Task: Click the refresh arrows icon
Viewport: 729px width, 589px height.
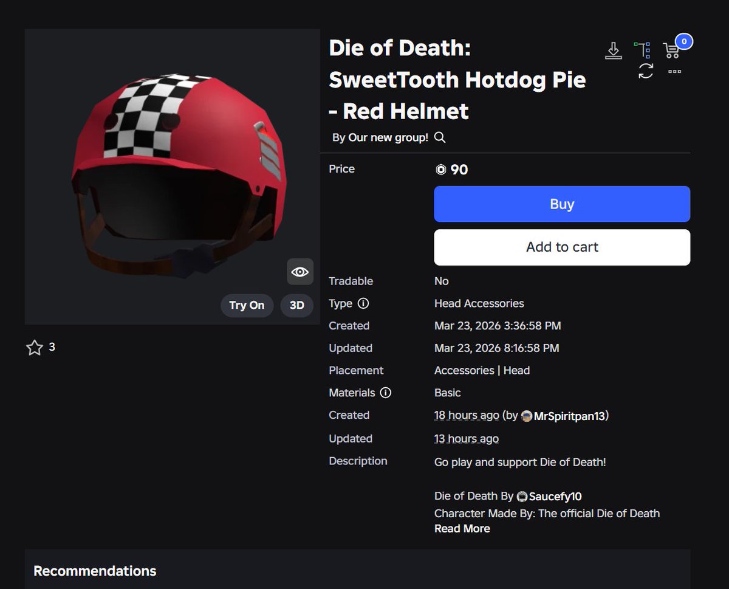Action: (x=646, y=71)
